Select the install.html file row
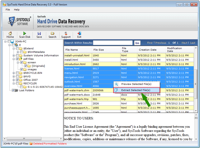Image resolution: width=200 pixels, height=148 pixels. 129,60
